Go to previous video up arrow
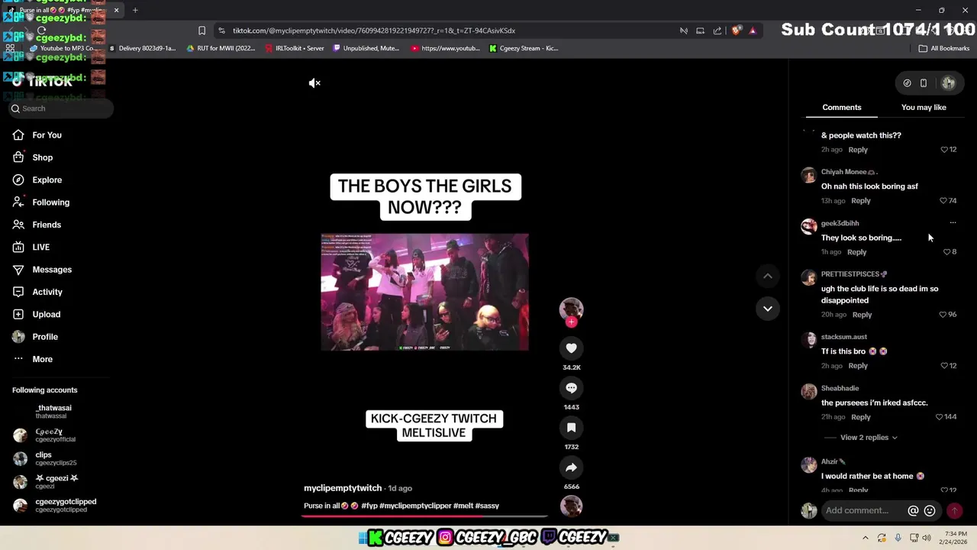This screenshot has height=550, width=977. (768, 276)
